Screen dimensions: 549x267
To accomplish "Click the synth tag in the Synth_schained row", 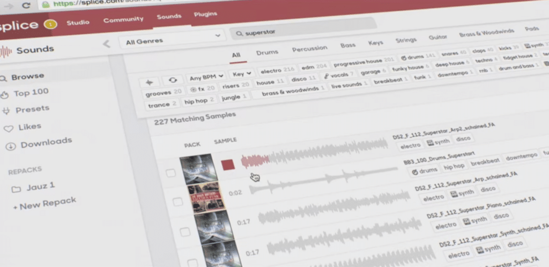I will 489,249.
